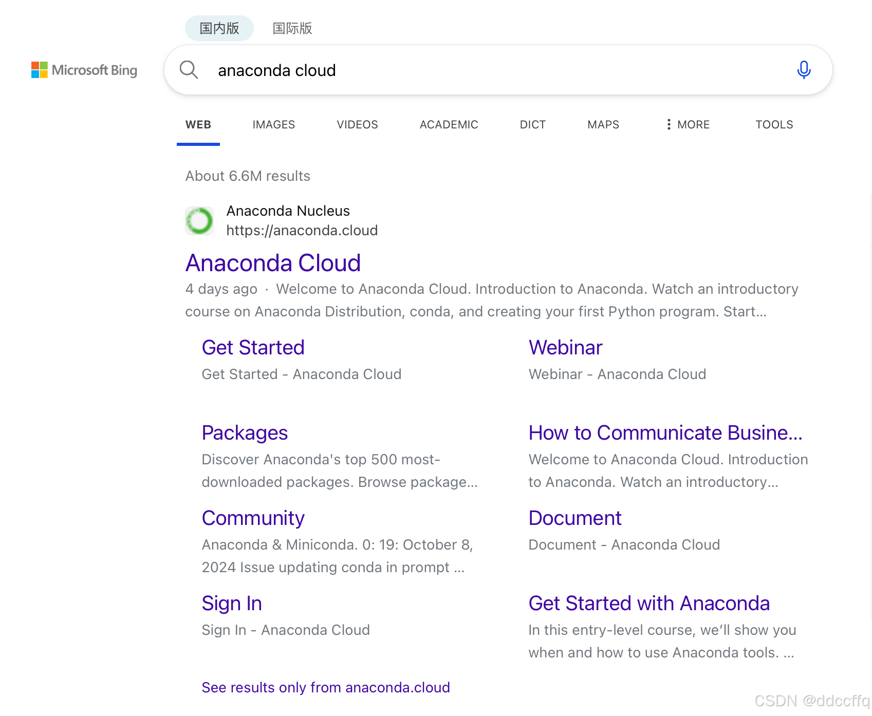
Task: Click the Anaconda Nucleus site name
Action: click(x=288, y=211)
